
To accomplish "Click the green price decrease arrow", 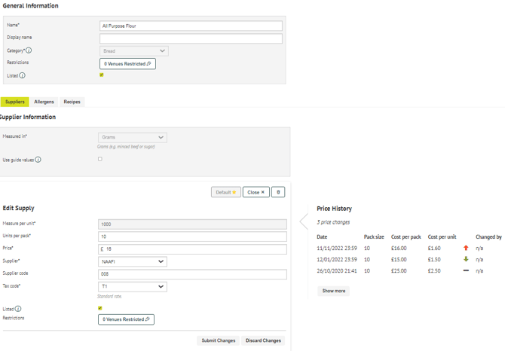I will tap(466, 259).
